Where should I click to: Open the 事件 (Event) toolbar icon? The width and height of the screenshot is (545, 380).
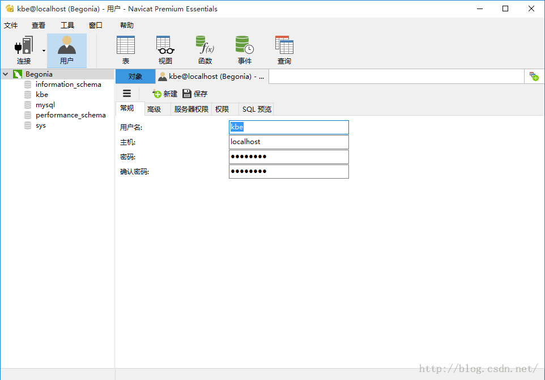coord(245,50)
